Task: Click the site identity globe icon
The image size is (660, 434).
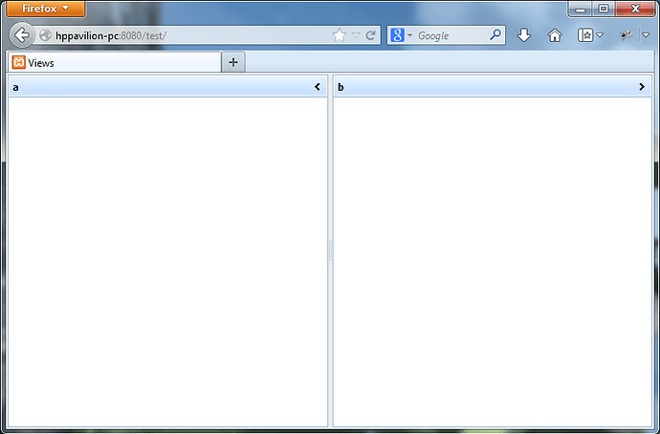Action: pos(45,35)
